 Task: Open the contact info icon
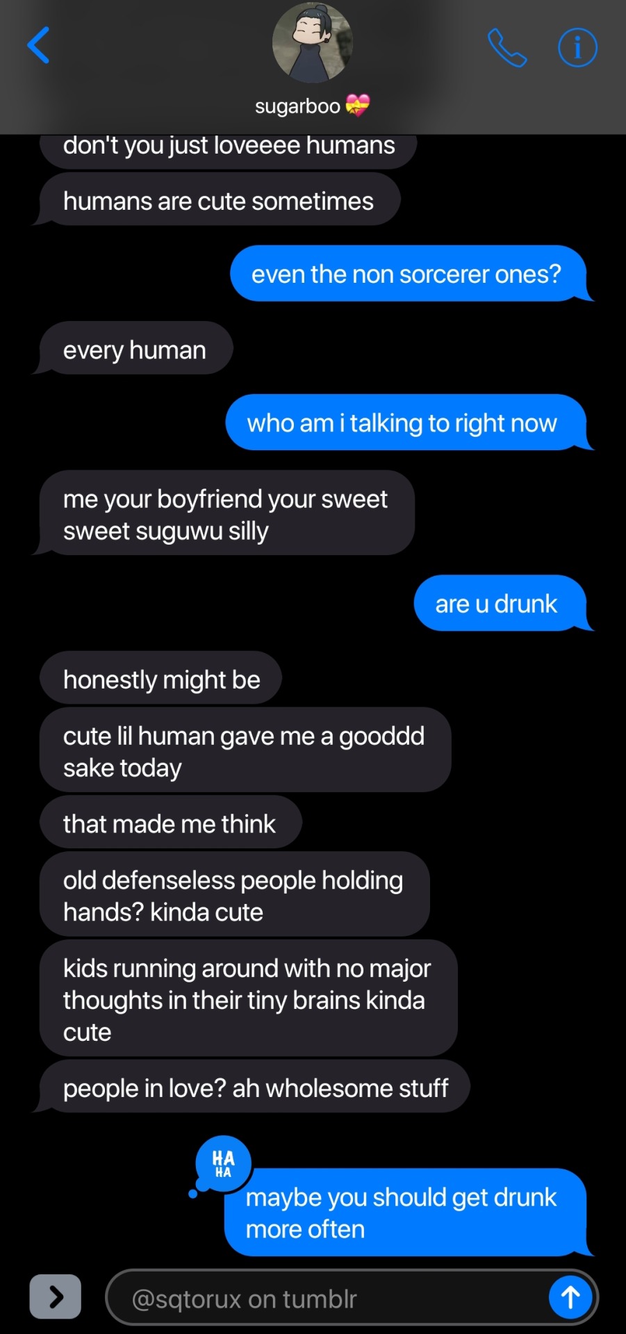click(x=577, y=47)
